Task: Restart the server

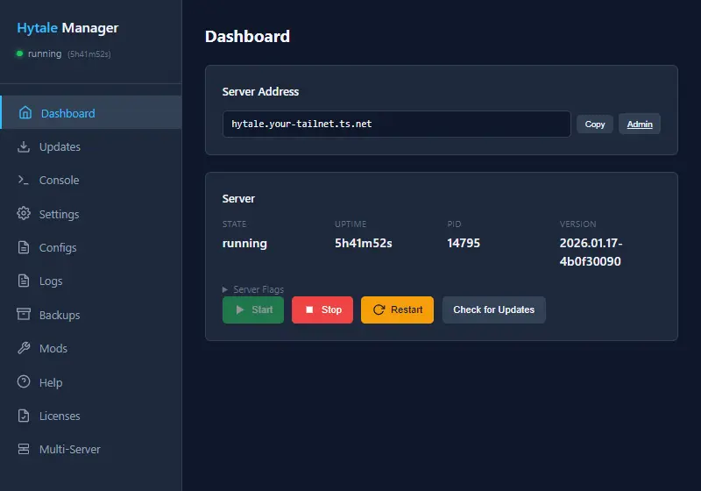Action: [397, 310]
